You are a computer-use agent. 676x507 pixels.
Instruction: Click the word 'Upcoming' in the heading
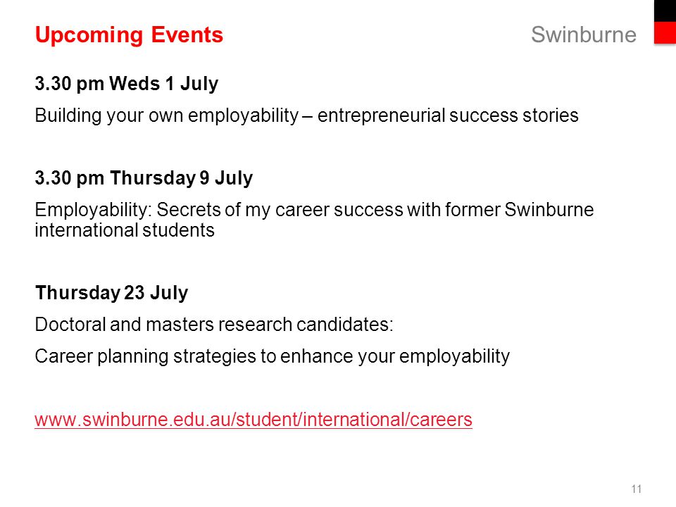(x=89, y=35)
